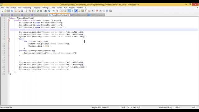Close document with menu bar X button
199x112 pixels.
pyautogui.click(x=197, y=8)
